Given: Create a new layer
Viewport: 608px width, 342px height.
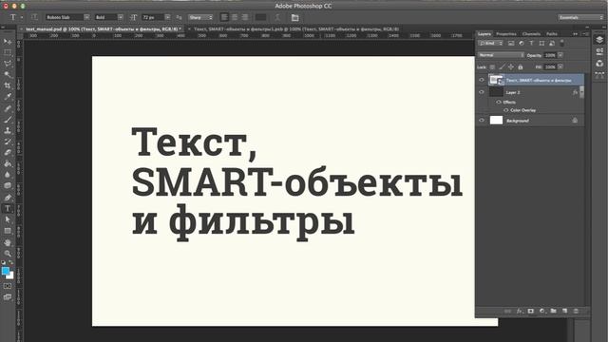Looking at the screenshot, I should tap(564, 311).
